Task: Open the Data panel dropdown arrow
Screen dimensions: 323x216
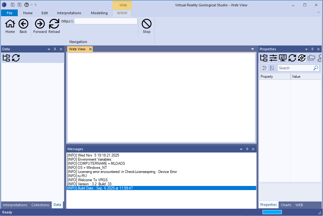Action: click(49, 49)
